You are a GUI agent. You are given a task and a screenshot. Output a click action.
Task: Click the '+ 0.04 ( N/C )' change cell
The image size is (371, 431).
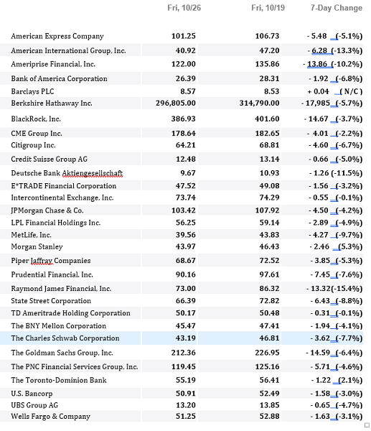point(334,91)
